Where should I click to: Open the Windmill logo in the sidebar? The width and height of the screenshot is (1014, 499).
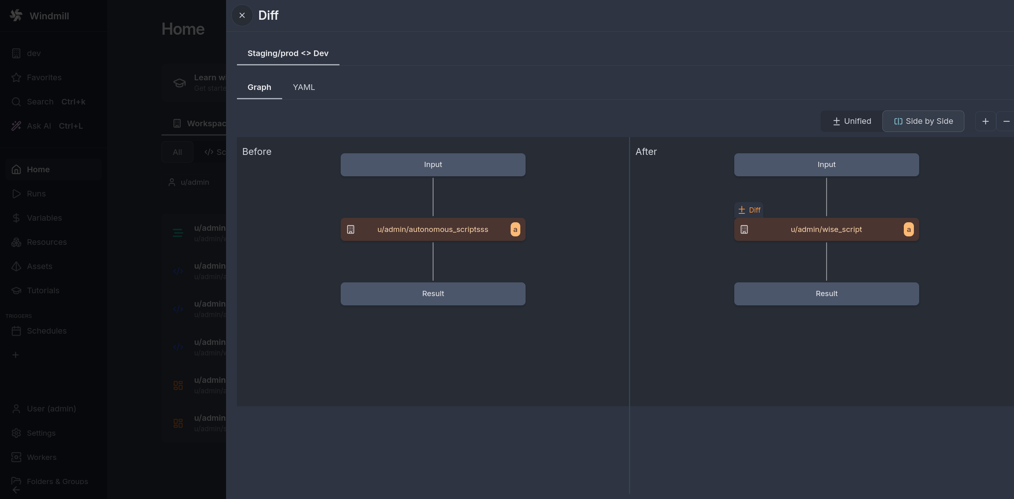tap(16, 15)
